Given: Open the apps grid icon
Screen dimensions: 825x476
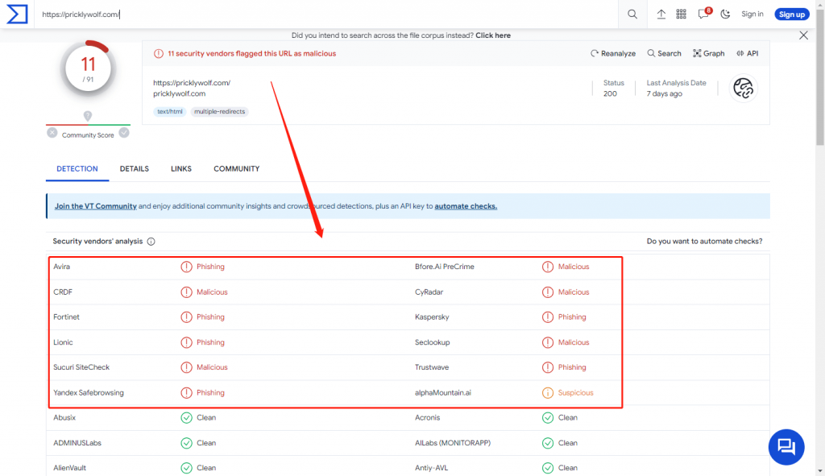Looking at the screenshot, I should (x=682, y=14).
